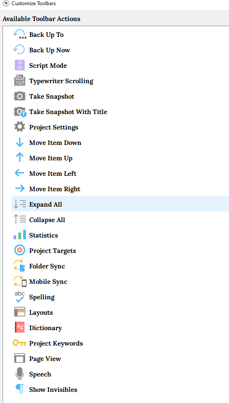229x403 pixels.
Task: Click the Take Snapshot With Title icon
Action: [x=20, y=112]
